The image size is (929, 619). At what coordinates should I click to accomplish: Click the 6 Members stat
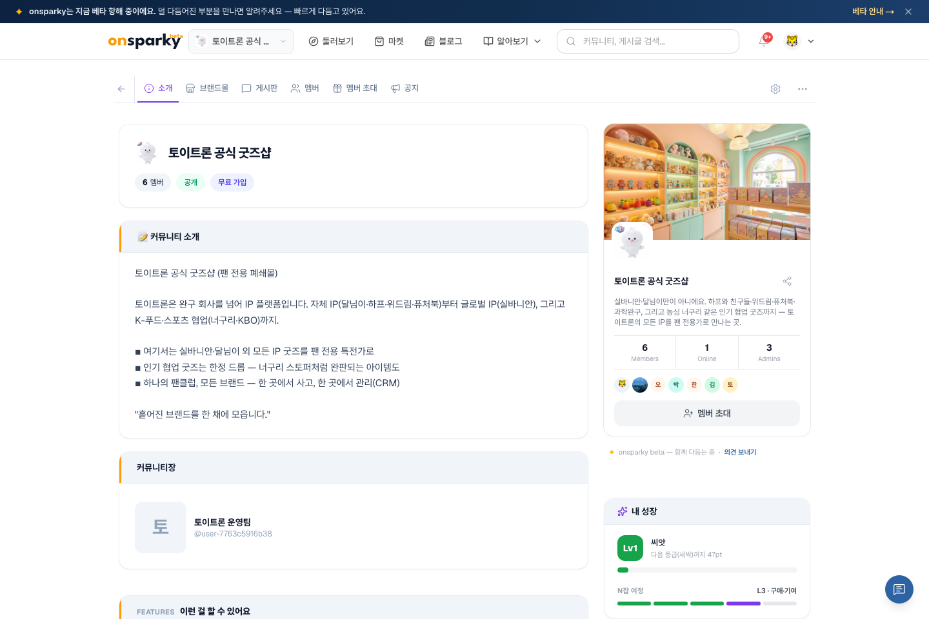coord(644,352)
